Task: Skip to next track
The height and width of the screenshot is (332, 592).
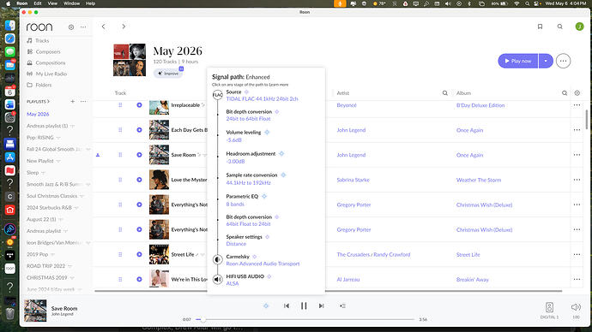Action: click(x=321, y=305)
